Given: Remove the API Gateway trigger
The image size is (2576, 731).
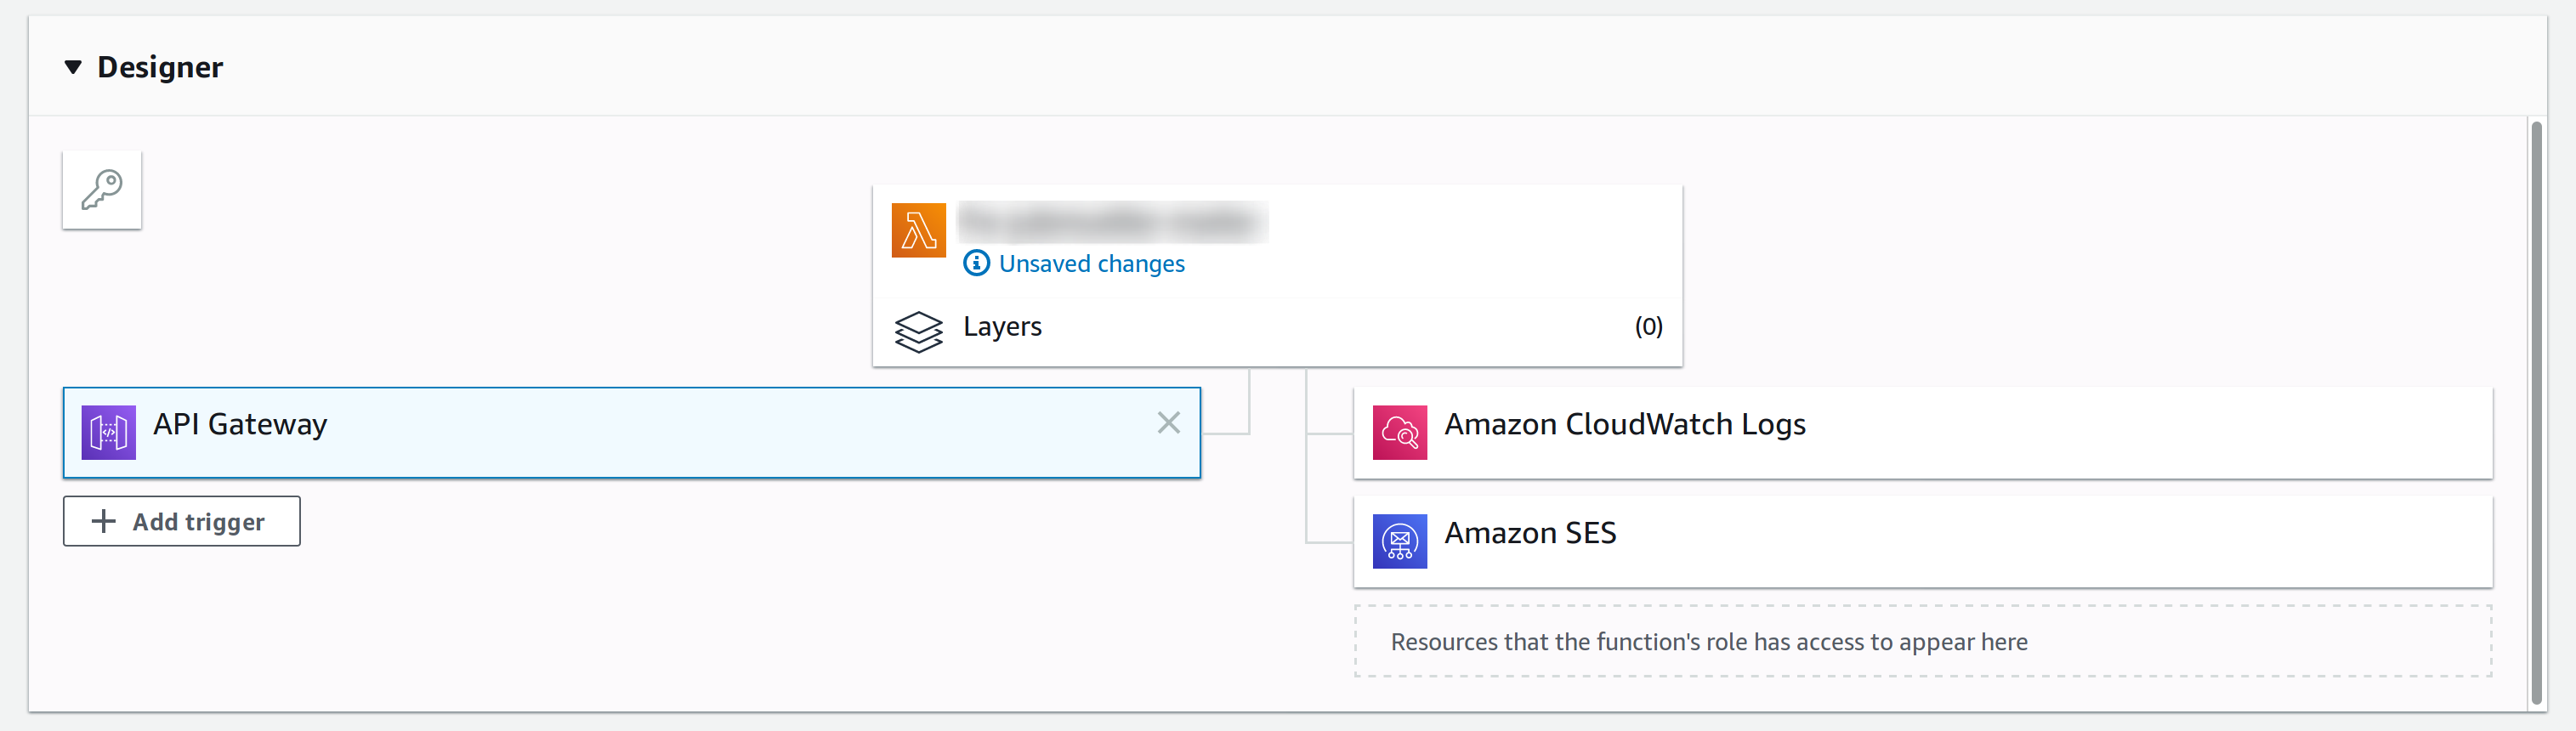Looking at the screenshot, I should pos(1168,423).
